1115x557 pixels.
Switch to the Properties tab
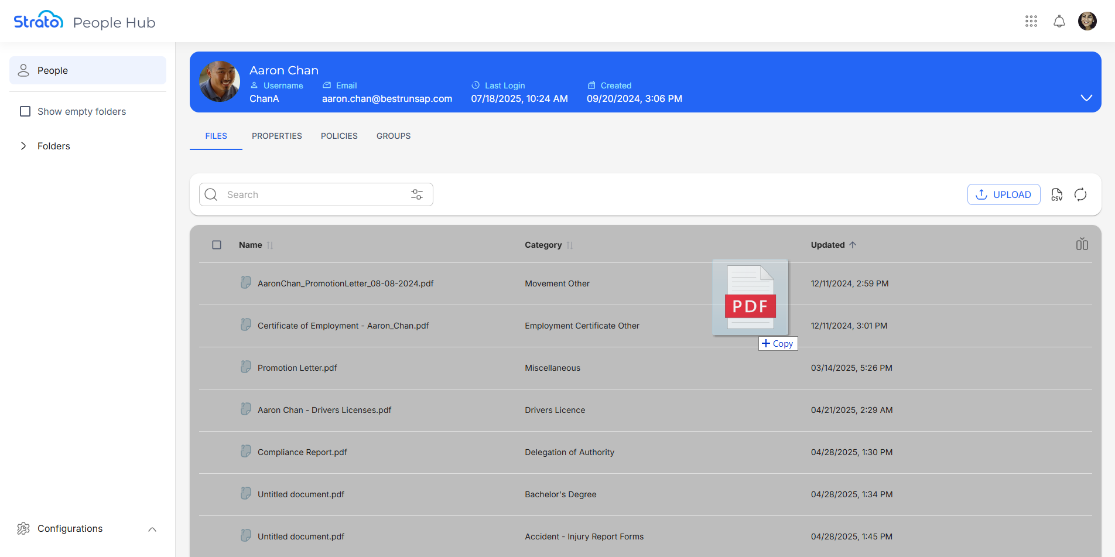point(276,136)
